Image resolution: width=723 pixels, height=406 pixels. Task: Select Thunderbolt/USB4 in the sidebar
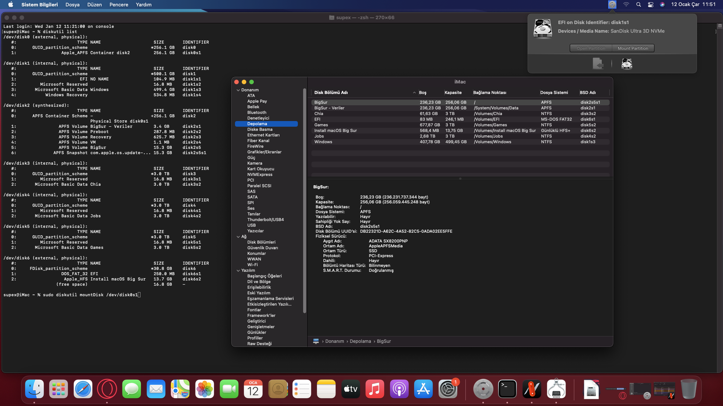(266, 220)
